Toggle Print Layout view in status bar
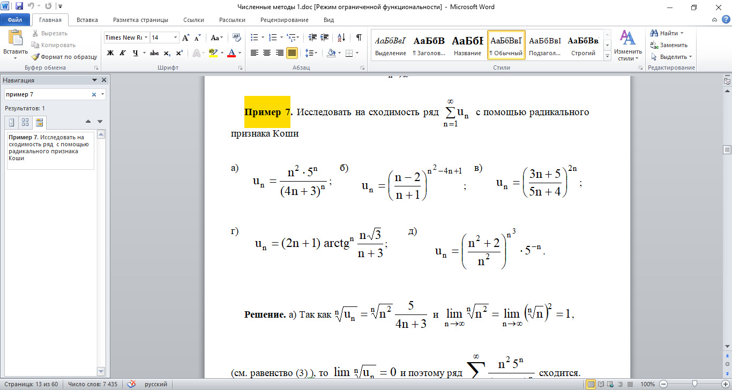The image size is (732, 390). [x=592, y=384]
